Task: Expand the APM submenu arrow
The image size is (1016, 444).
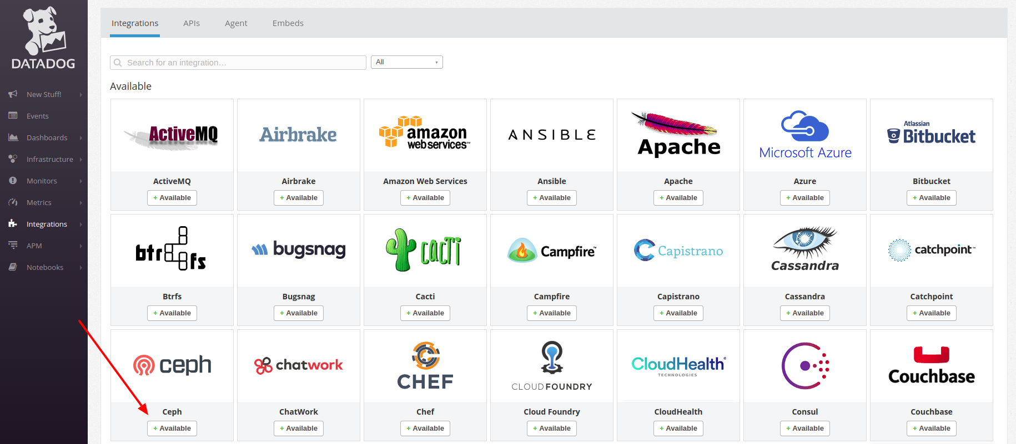Action: point(81,246)
